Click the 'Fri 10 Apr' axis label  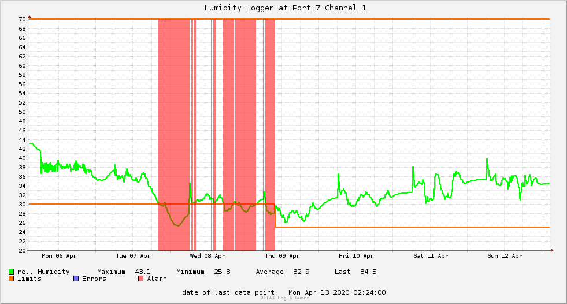click(x=356, y=256)
